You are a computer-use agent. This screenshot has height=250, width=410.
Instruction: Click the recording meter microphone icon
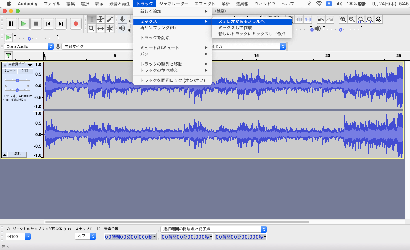pos(122,20)
